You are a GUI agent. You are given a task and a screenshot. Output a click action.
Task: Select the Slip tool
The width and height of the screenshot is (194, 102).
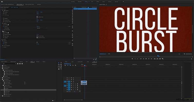(x=59, y=67)
